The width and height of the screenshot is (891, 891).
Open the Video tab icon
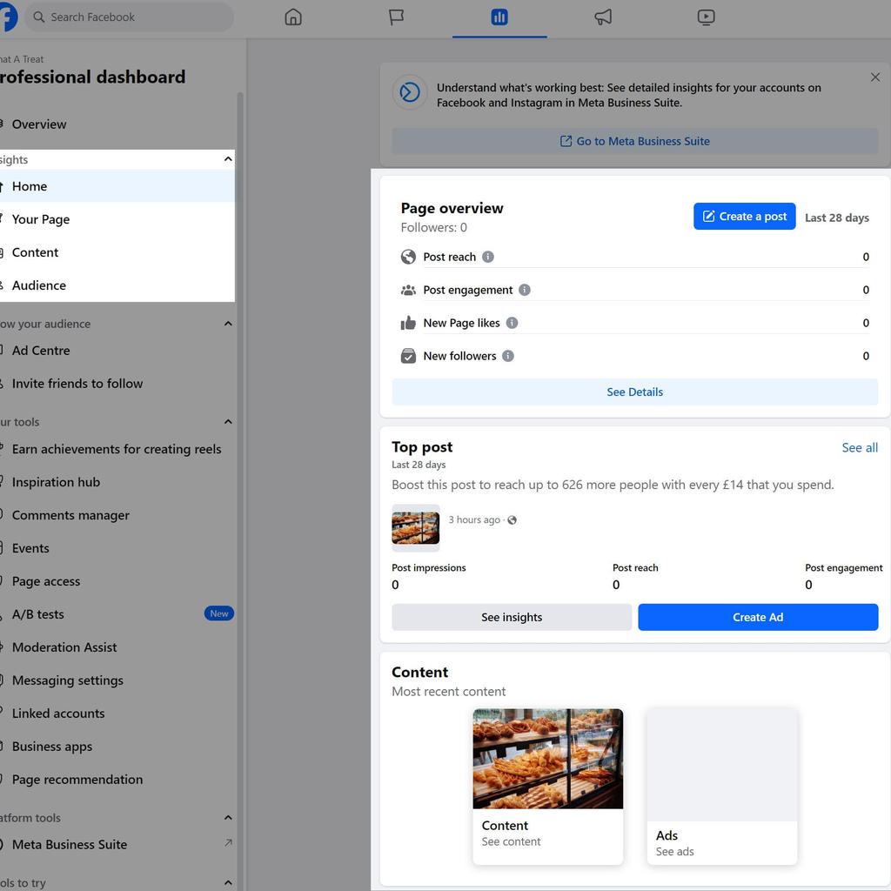point(706,17)
